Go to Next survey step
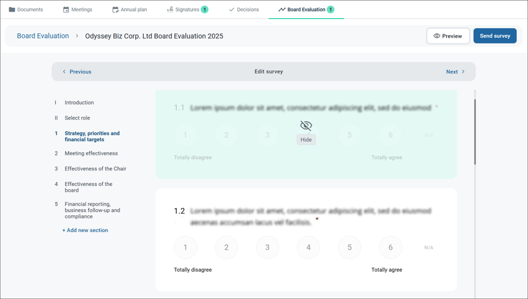The image size is (528, 299). click(455, 71)
